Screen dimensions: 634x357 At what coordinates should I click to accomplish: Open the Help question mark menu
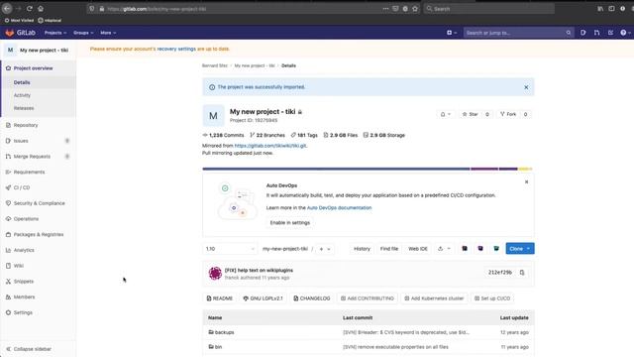pyautogui.click(x=625, y=33)
